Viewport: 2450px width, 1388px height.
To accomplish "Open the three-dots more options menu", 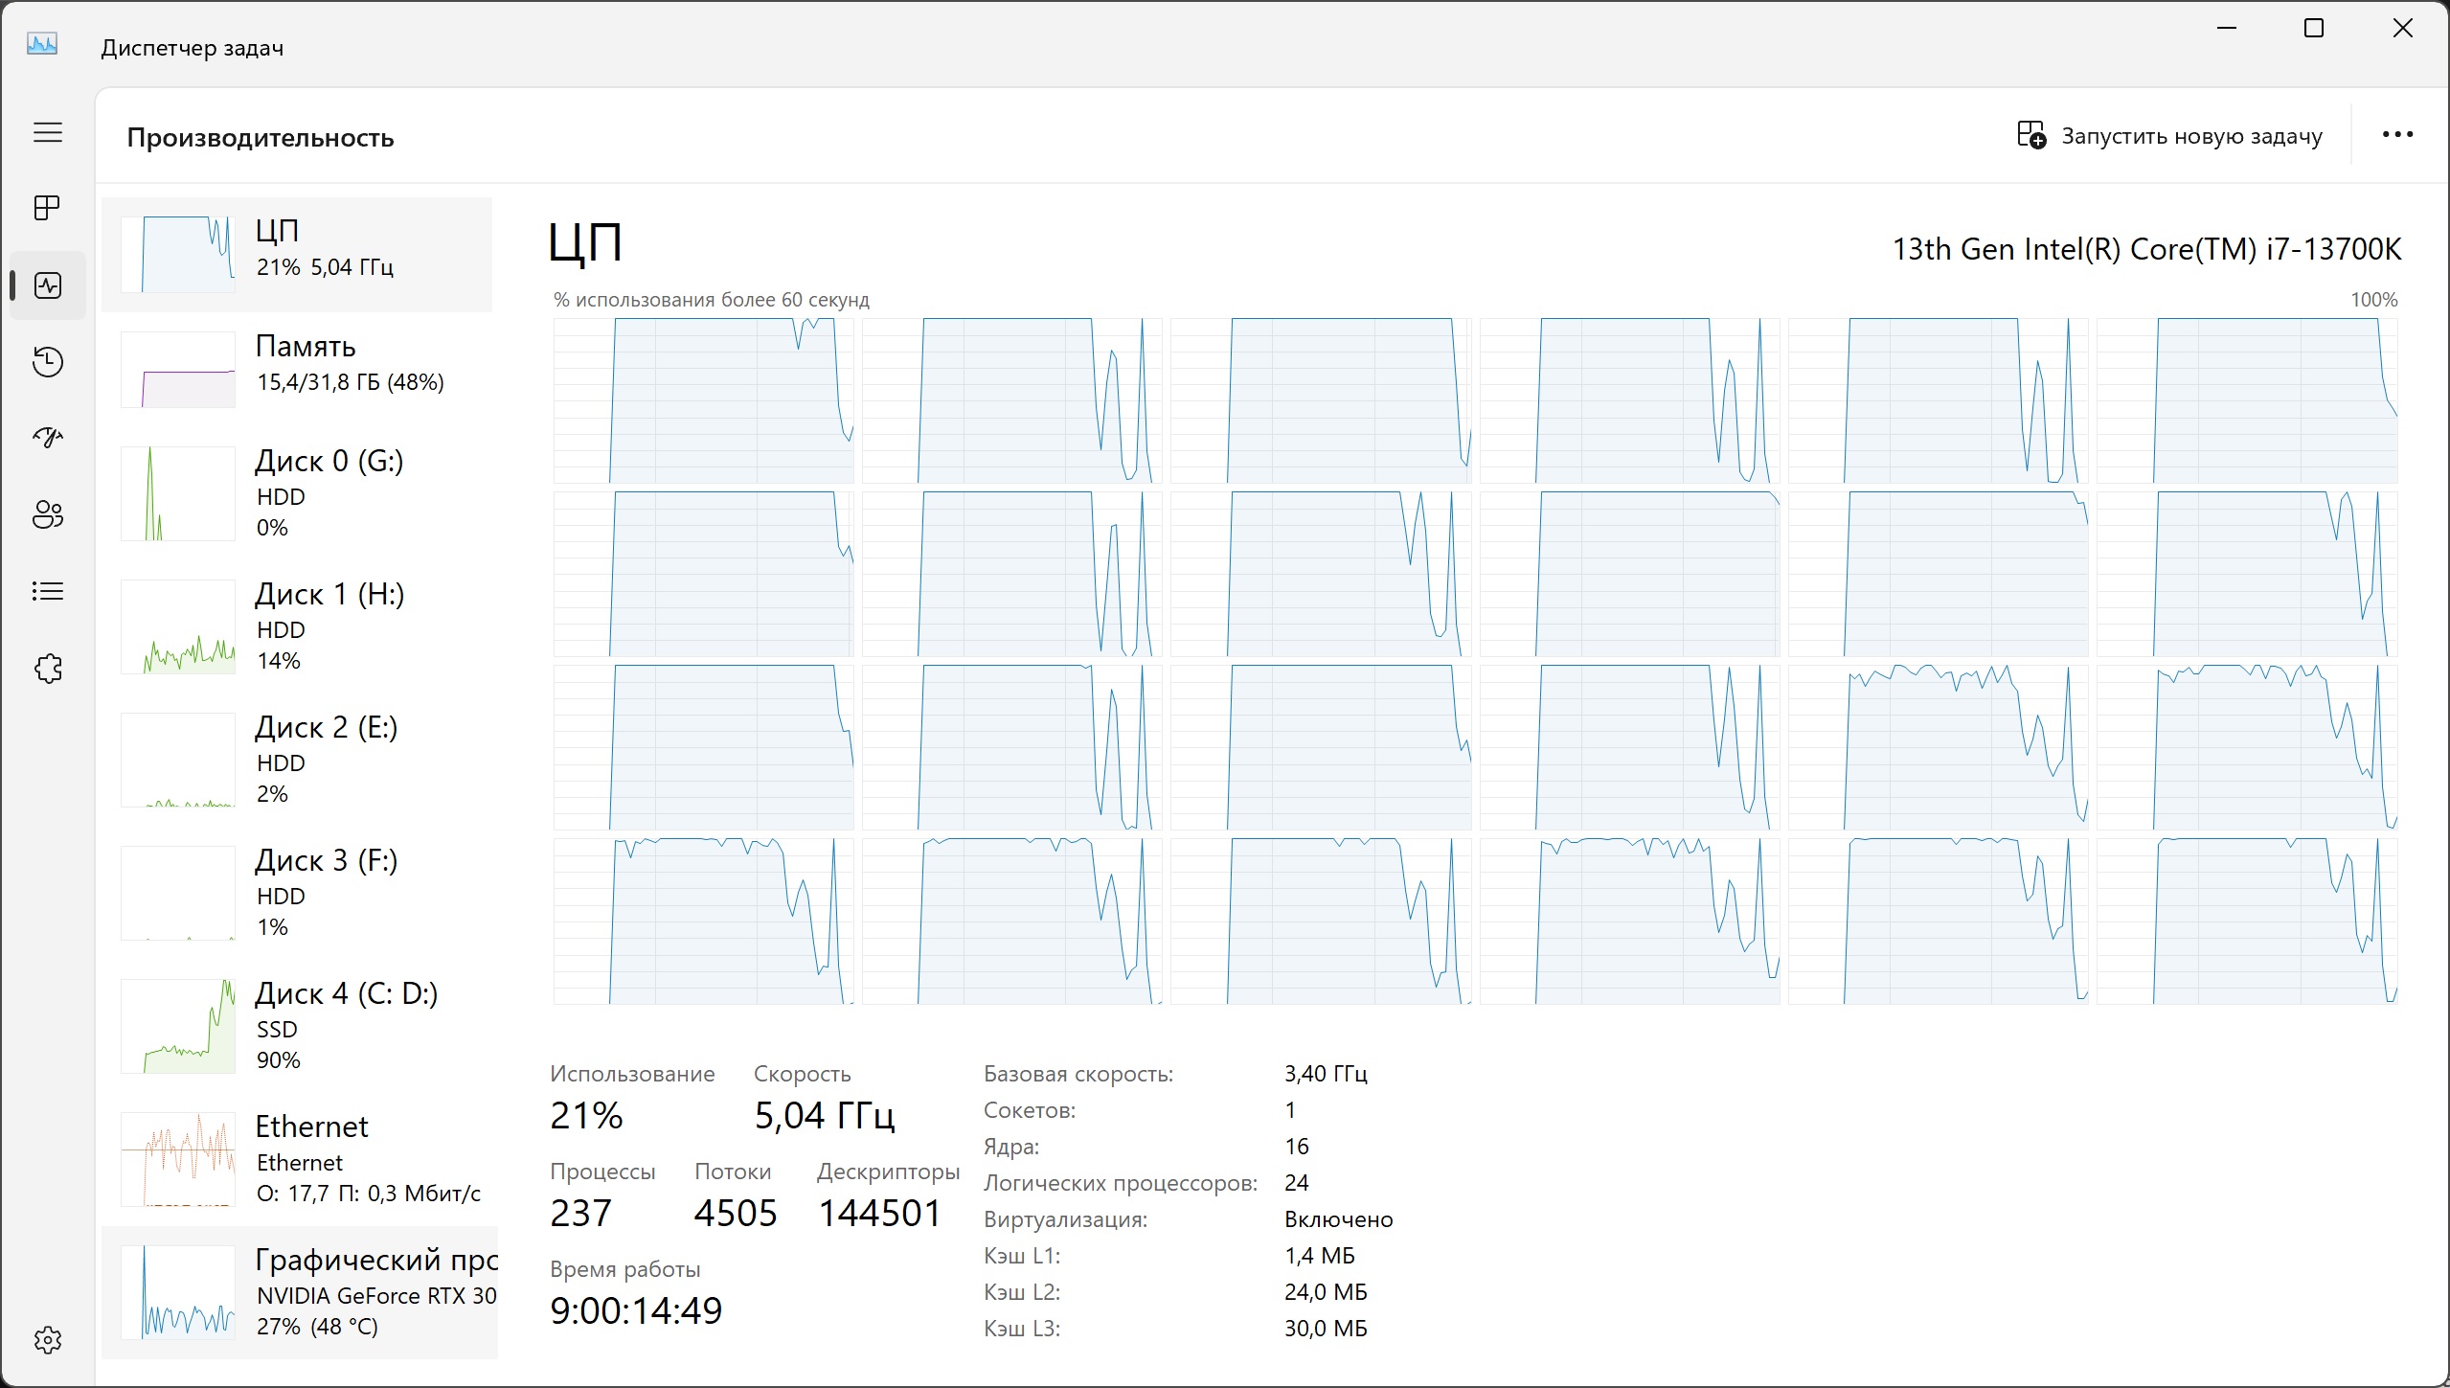I will [2397, 135].
